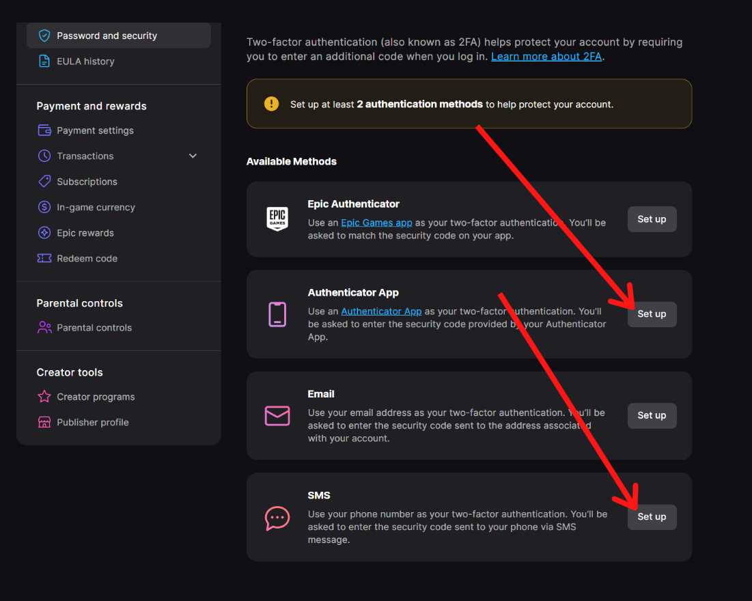Set up Epic Authenticator method
Screen dimensions: 752x601
click(652, 219)
